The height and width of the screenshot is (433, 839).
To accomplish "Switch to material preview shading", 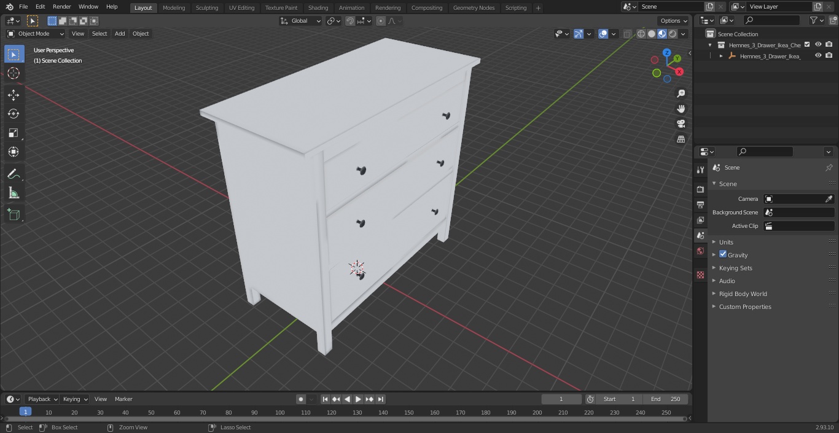I will click(x=662, y=34).
